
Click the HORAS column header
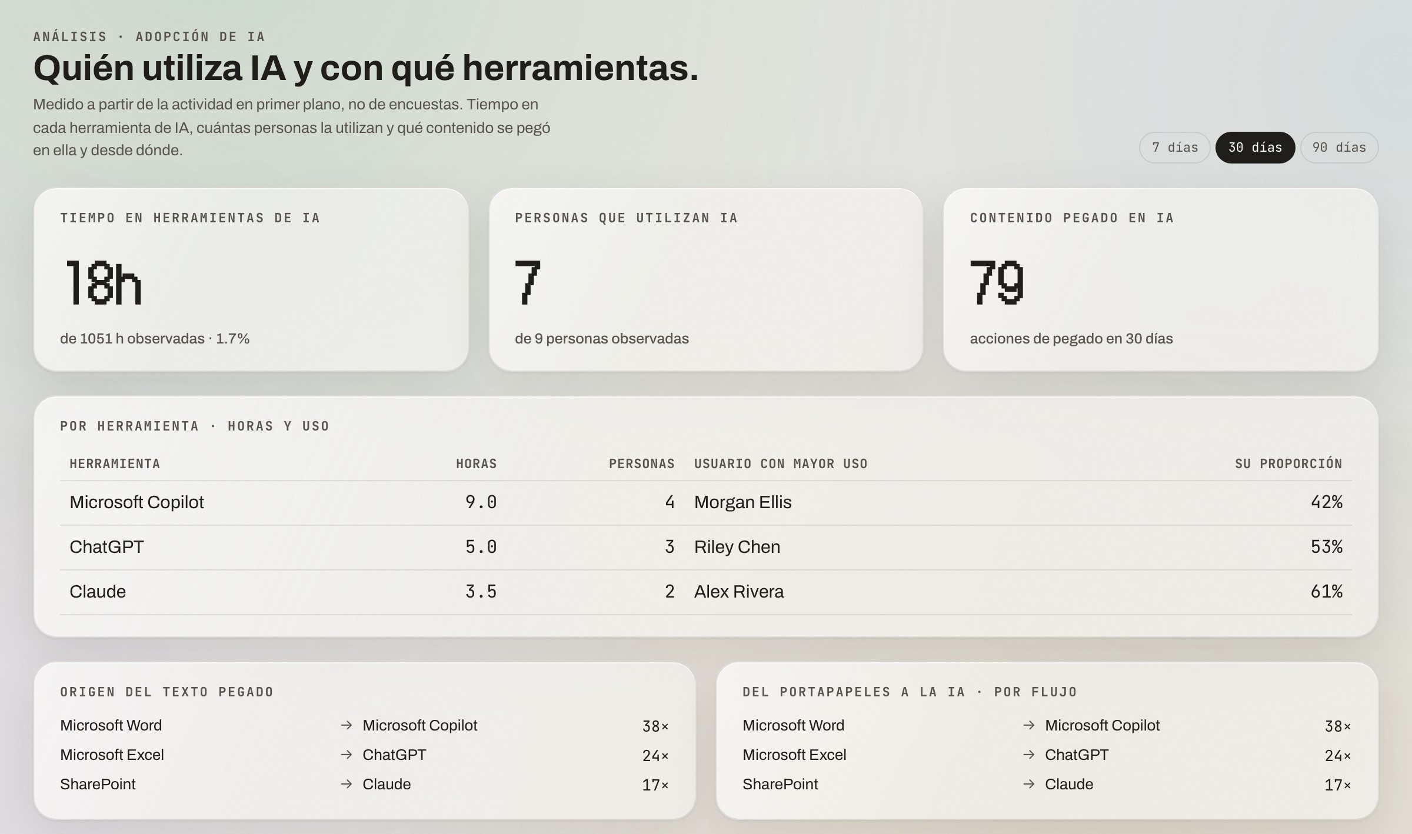477,463
